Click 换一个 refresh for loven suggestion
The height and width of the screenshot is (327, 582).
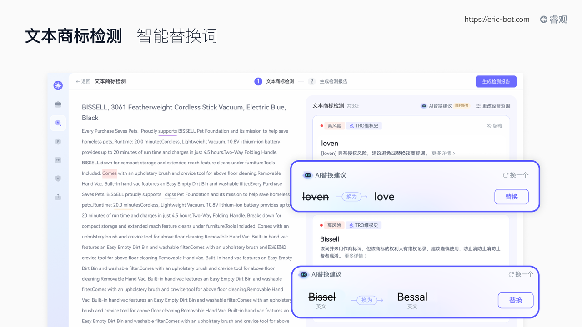coord(516,175)
